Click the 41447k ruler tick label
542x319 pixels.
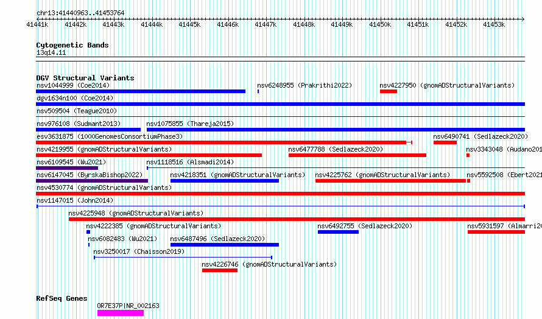pyautogui.click(x=266, y=24)
